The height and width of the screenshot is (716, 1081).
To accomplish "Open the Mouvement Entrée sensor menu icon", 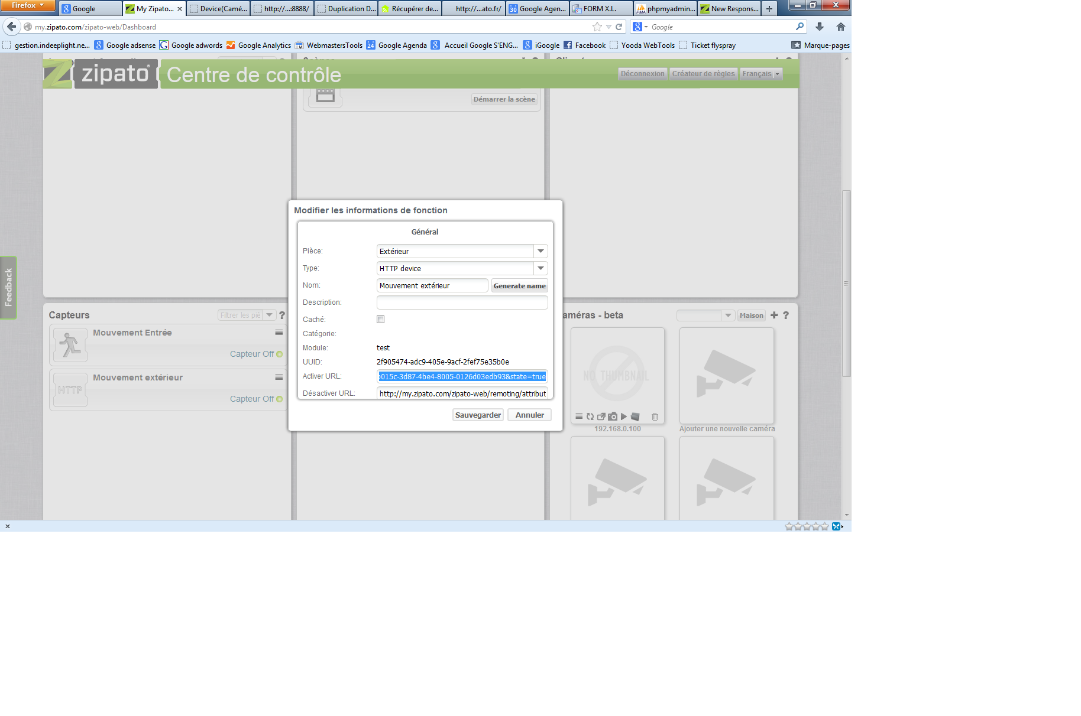I will tap(279, 333).
